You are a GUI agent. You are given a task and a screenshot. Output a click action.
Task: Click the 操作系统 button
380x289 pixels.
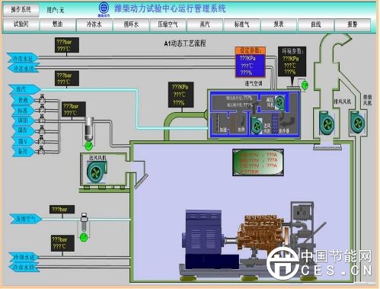coord(21,10)
